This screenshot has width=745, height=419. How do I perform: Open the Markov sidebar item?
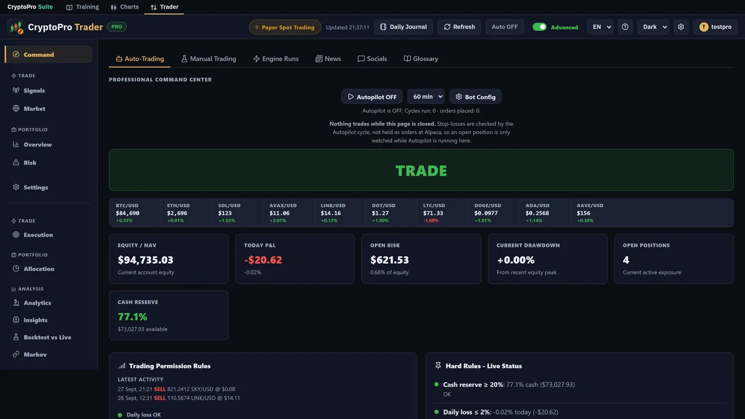coord(48,354)
